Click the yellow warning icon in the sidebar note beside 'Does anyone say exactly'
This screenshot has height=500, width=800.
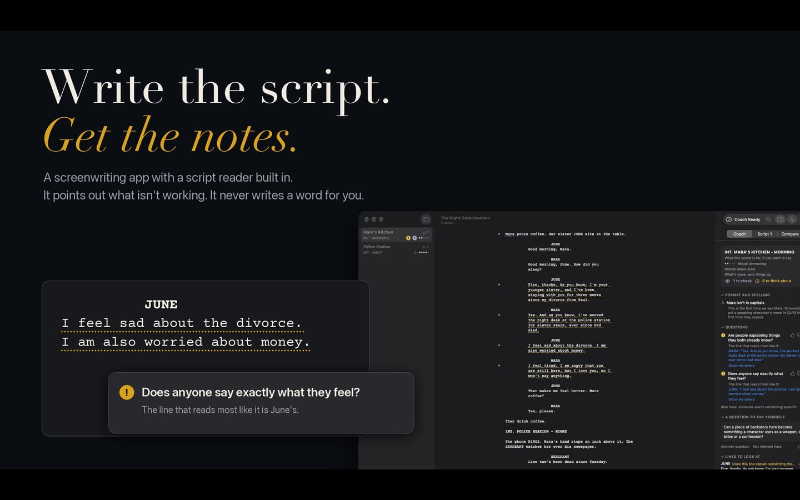pos(723,374)
